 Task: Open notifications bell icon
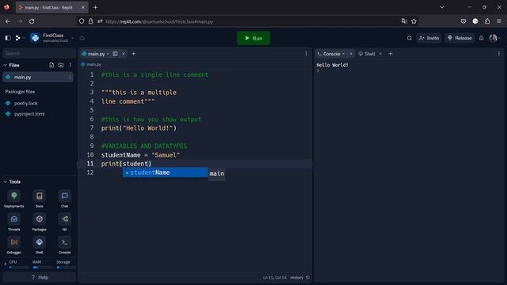[481, 38]
